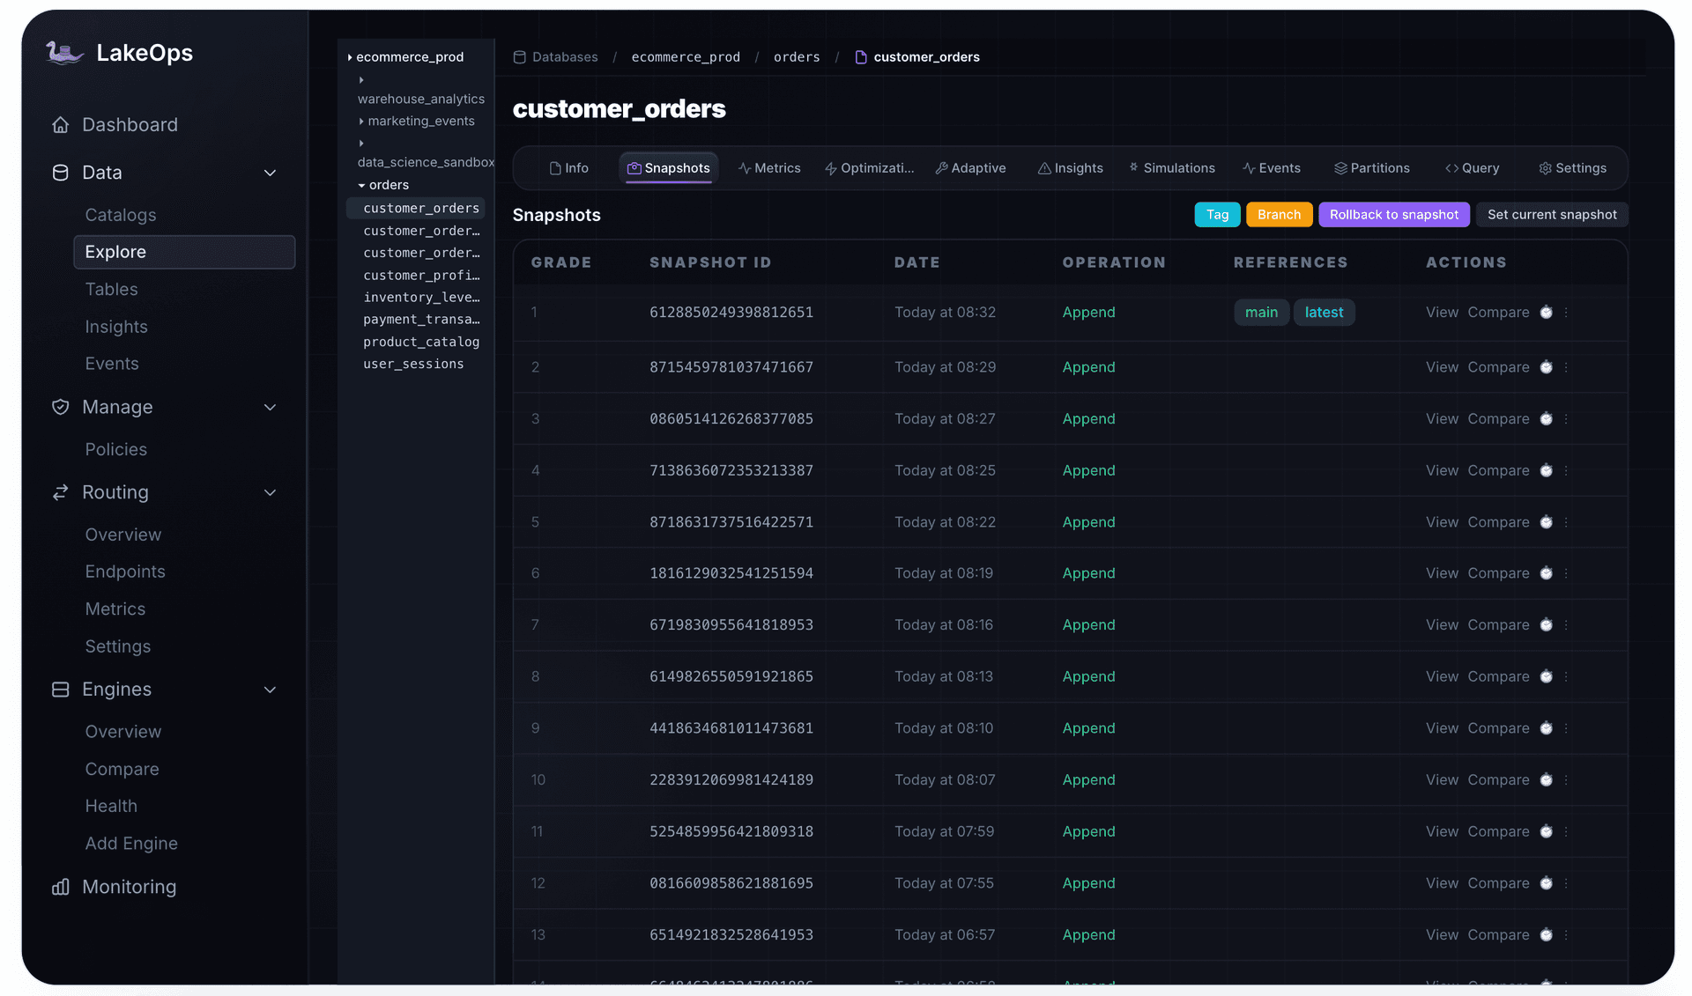Expand the ecommerce_prod tree node arrow
1692x996 pixels.
[350, 57]
